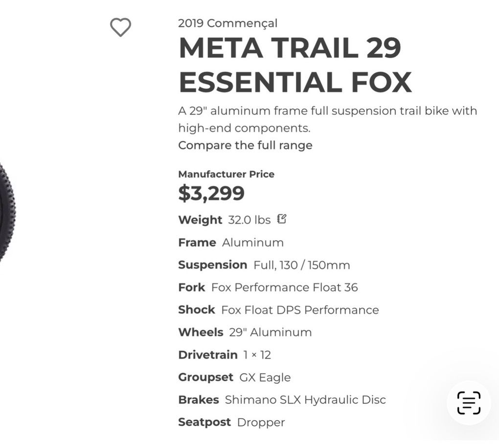Click the Manufacturer Price label
The height and width of the screenshot is (447, 499).
pyautogui.click(x=226, y=174)
